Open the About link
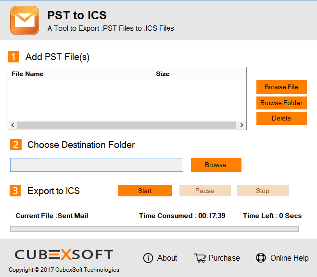 point(167,258)
